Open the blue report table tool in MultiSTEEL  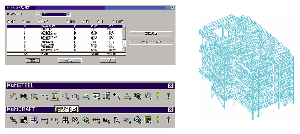coord(96,96)
